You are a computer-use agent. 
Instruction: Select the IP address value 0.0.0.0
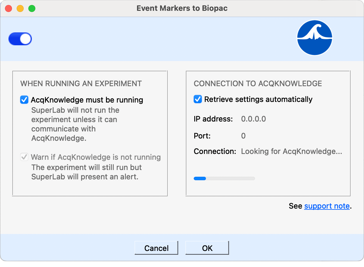pyautogui.click(x=253, y=119)
